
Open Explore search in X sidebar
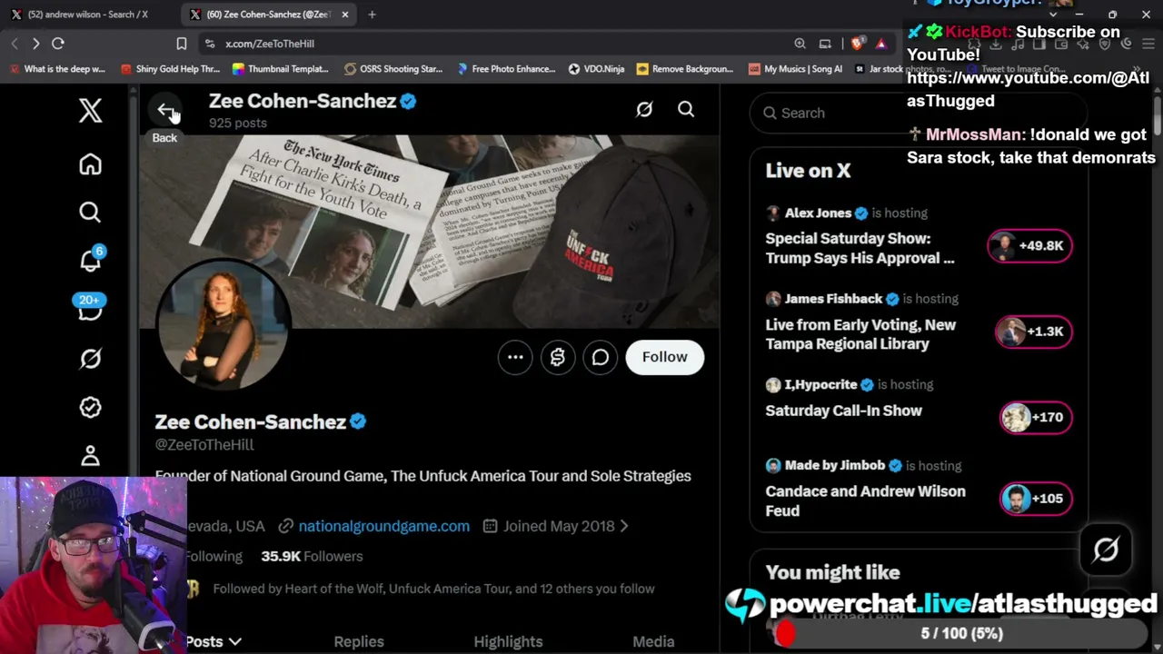[x=90, y=213]
